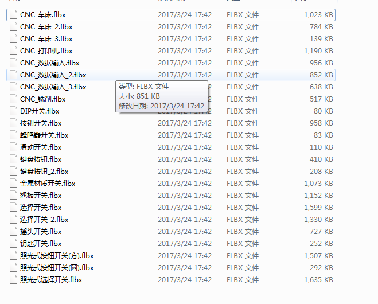This screenshot has height=304, width=378.
Task: Click the file icon of CNC_车床.flbx
Action: coord(14,15)
